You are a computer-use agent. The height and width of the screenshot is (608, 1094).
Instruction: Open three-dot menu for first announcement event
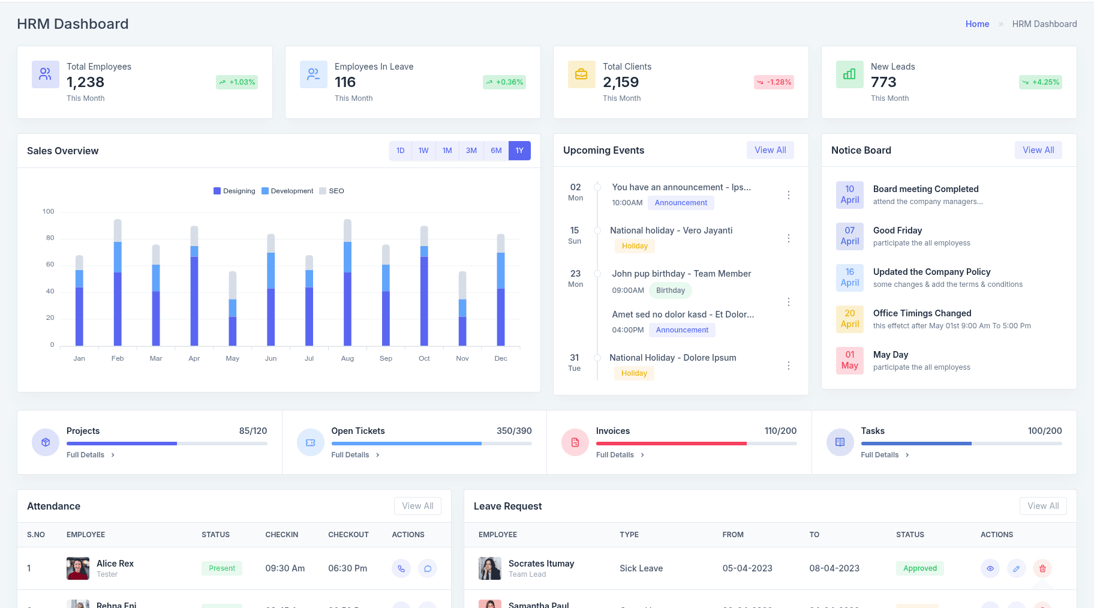(x=788, y=195)
